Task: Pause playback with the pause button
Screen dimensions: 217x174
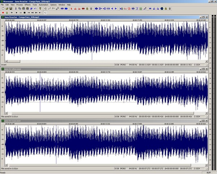Action: click(x=21, y=13)
